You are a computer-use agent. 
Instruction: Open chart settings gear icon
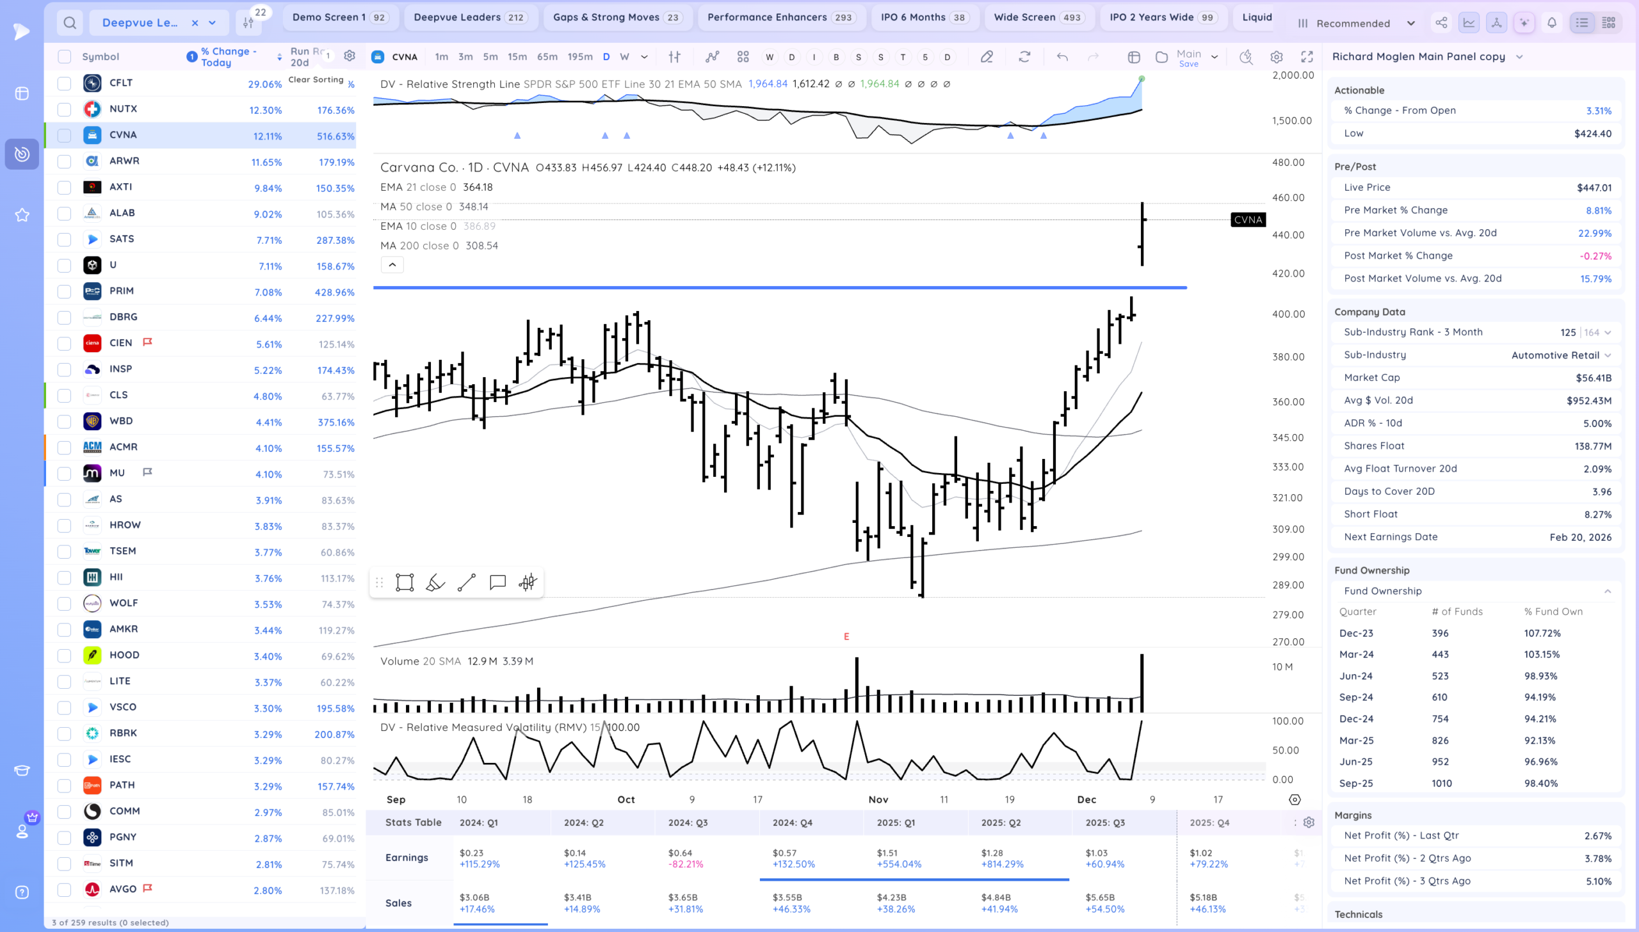coord(1276,57)
